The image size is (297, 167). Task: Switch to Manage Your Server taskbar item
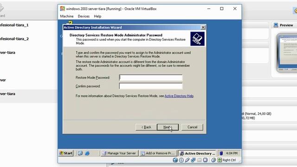pyautogui.click(x=119, y=153)
